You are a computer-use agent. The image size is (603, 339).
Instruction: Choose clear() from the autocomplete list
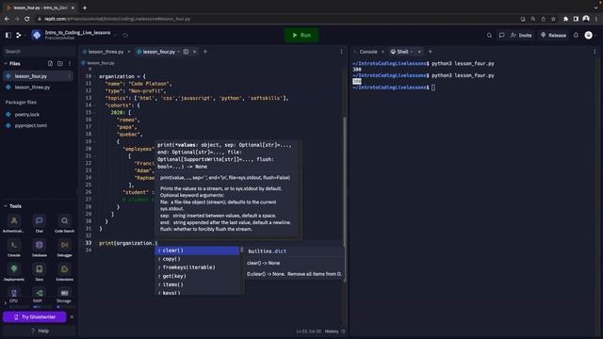[197, 250]
